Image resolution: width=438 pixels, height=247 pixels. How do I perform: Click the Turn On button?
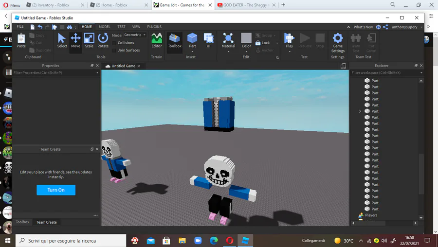(x=56, y=190)
